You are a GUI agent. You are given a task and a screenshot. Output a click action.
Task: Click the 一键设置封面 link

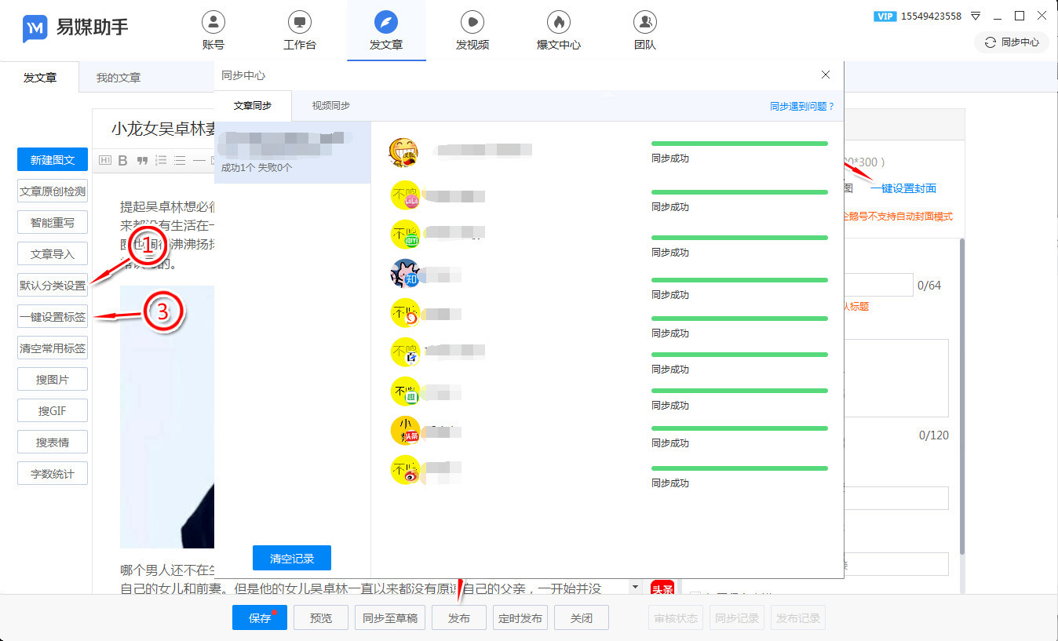click(x=903, y=188)
